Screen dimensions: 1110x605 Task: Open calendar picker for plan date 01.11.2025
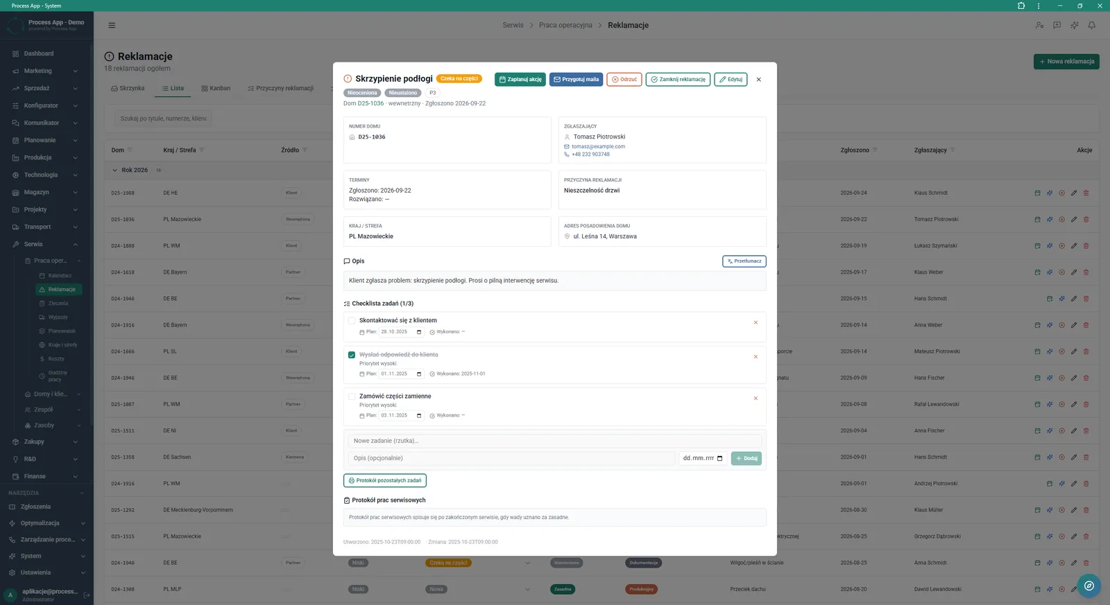tap(419, 374)
